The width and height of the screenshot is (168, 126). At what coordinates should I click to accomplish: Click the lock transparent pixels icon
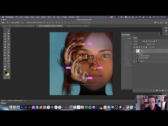[137, 47]
